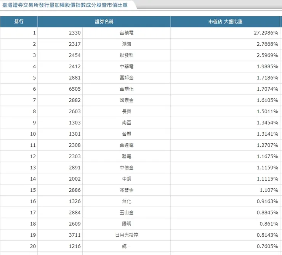Click stock name 日月光投控
The image size is (282, 255).
pyautogui.click(x=127, y=235)
